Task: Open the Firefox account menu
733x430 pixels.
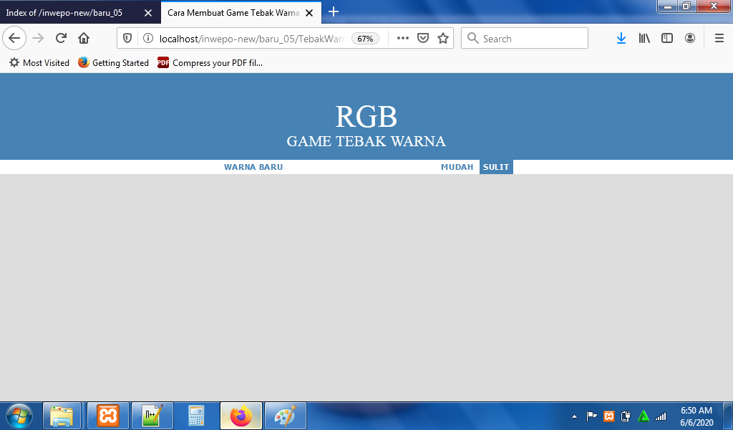Action: [x=689, y=39]
